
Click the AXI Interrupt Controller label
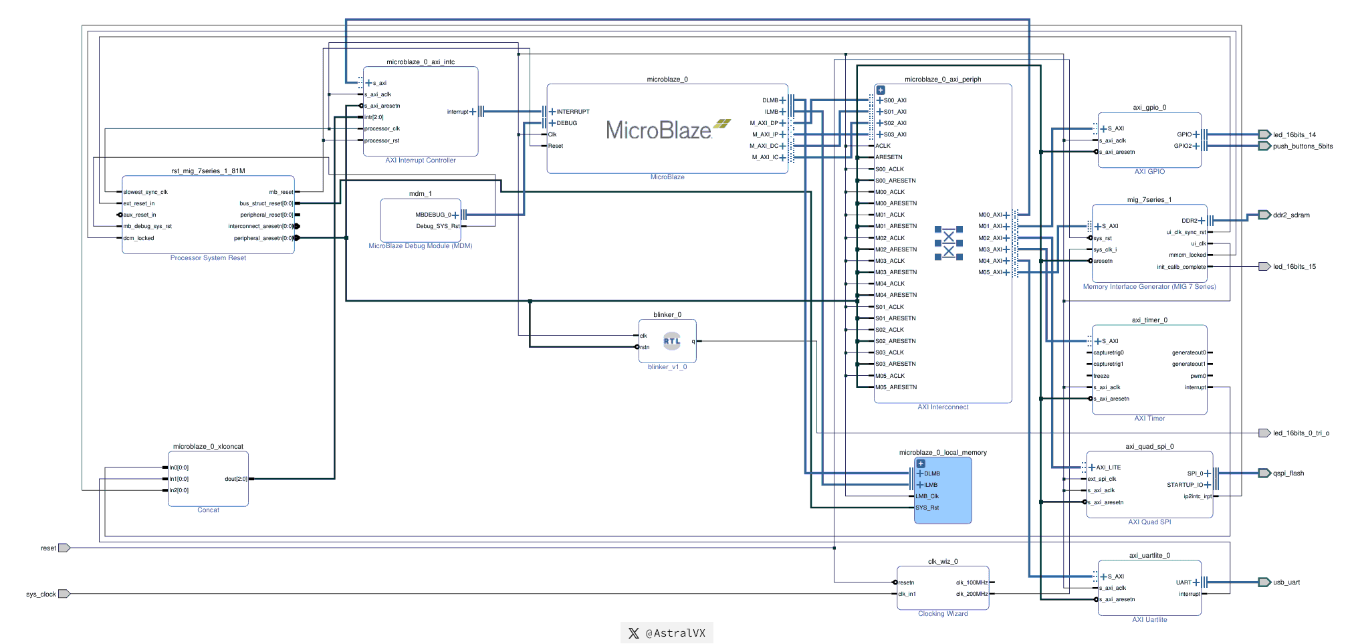pos(420,160)
